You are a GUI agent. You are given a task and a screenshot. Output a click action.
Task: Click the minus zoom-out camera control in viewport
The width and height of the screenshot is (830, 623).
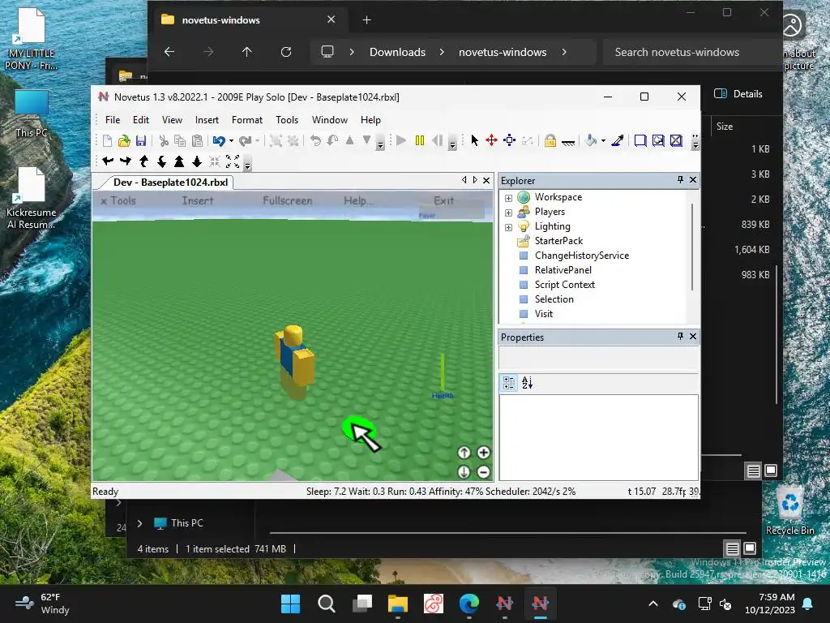[483, 471]
